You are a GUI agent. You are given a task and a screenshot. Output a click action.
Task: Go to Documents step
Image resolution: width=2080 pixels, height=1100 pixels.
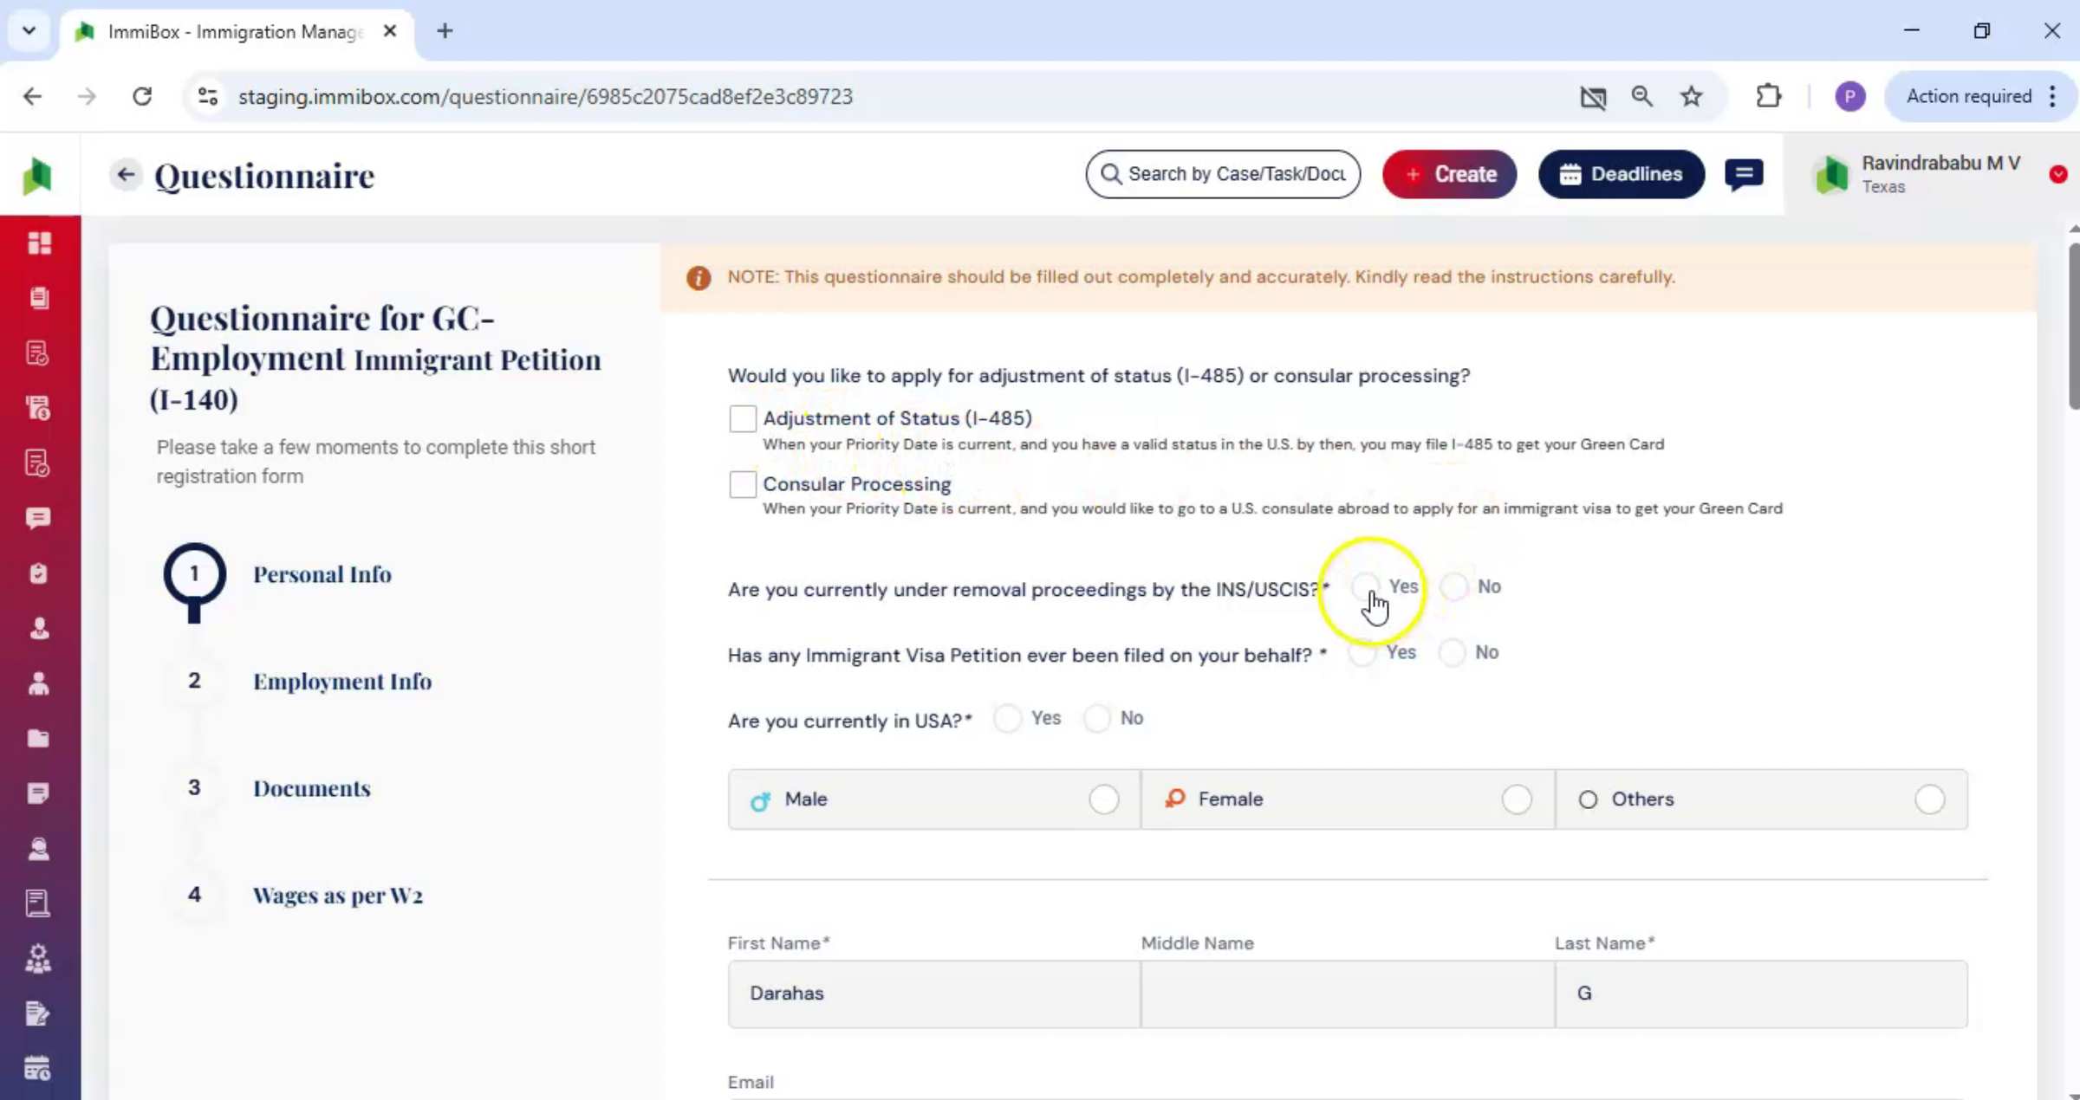click(x=312, y=788)
